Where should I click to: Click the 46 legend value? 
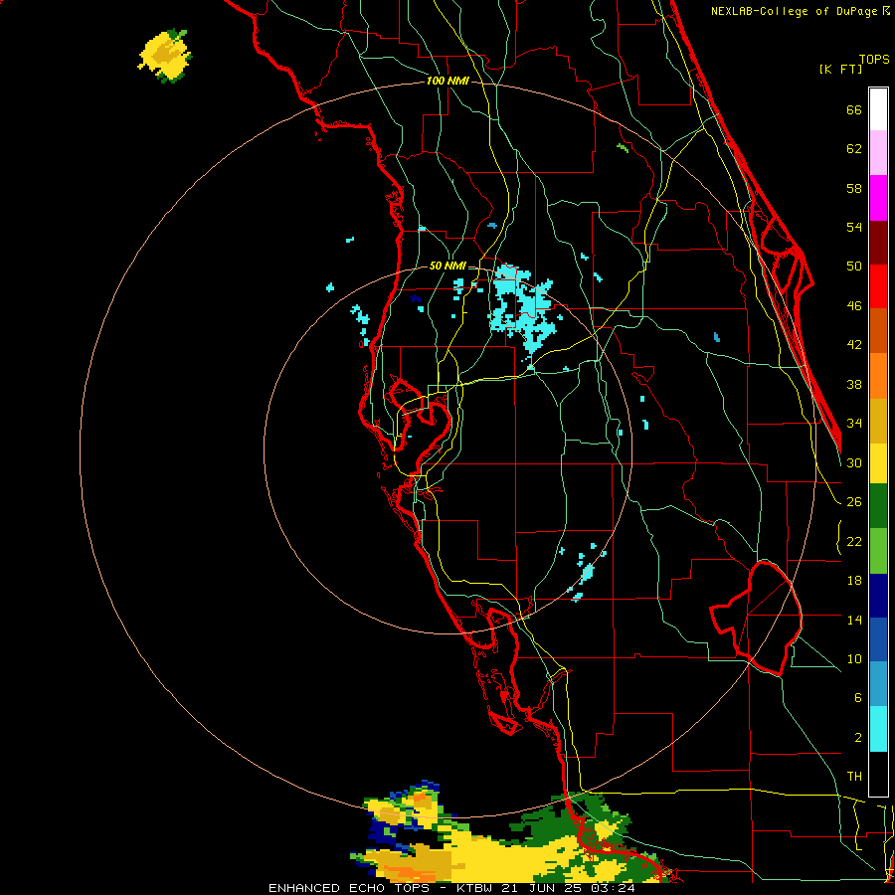tap(854, 306)
